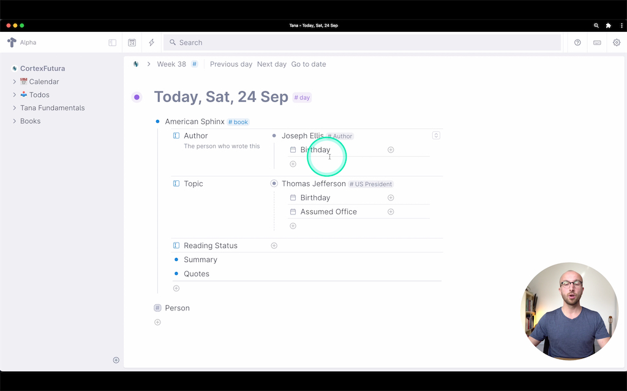This screenshot has height=391, width=627.
Task: Click the Author field label
Action: (x=195, y=136)
